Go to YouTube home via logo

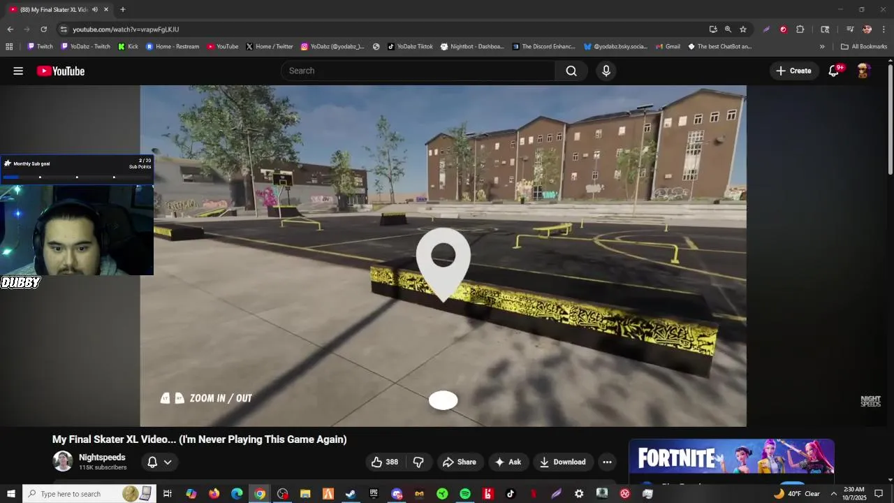tap(61, 71)
